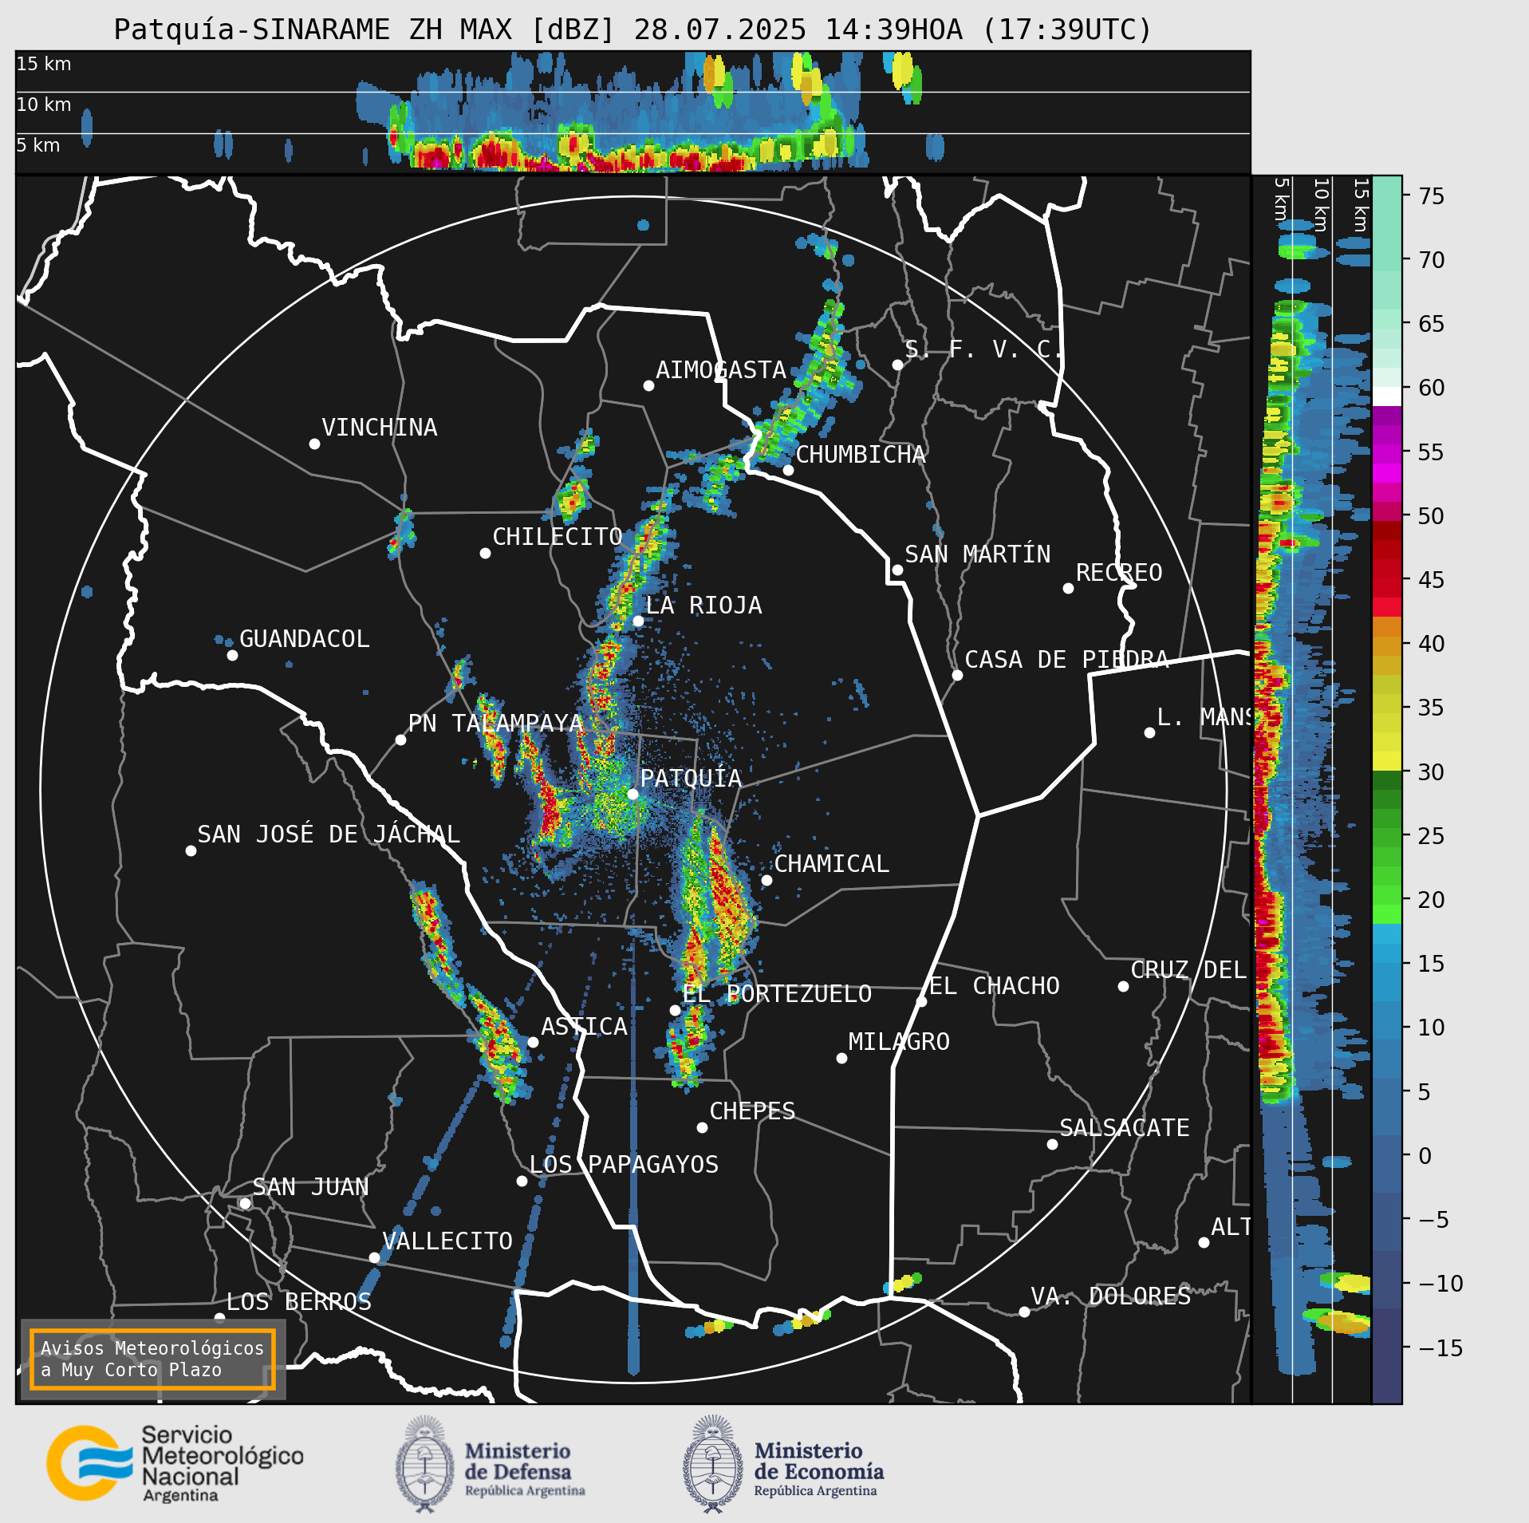Click the magenta 55 dBZ color band
Viewport: 1529px width, 1523px height.
pos(1386,455)
